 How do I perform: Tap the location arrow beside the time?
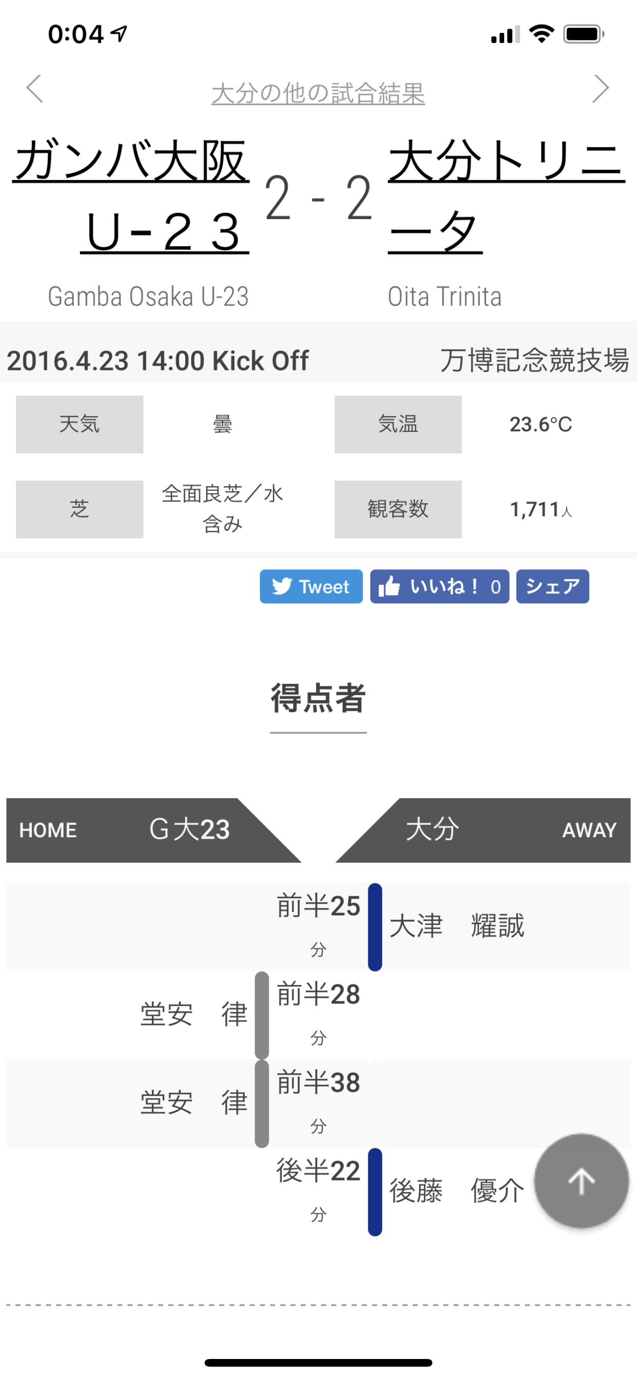tap(119, 34)
